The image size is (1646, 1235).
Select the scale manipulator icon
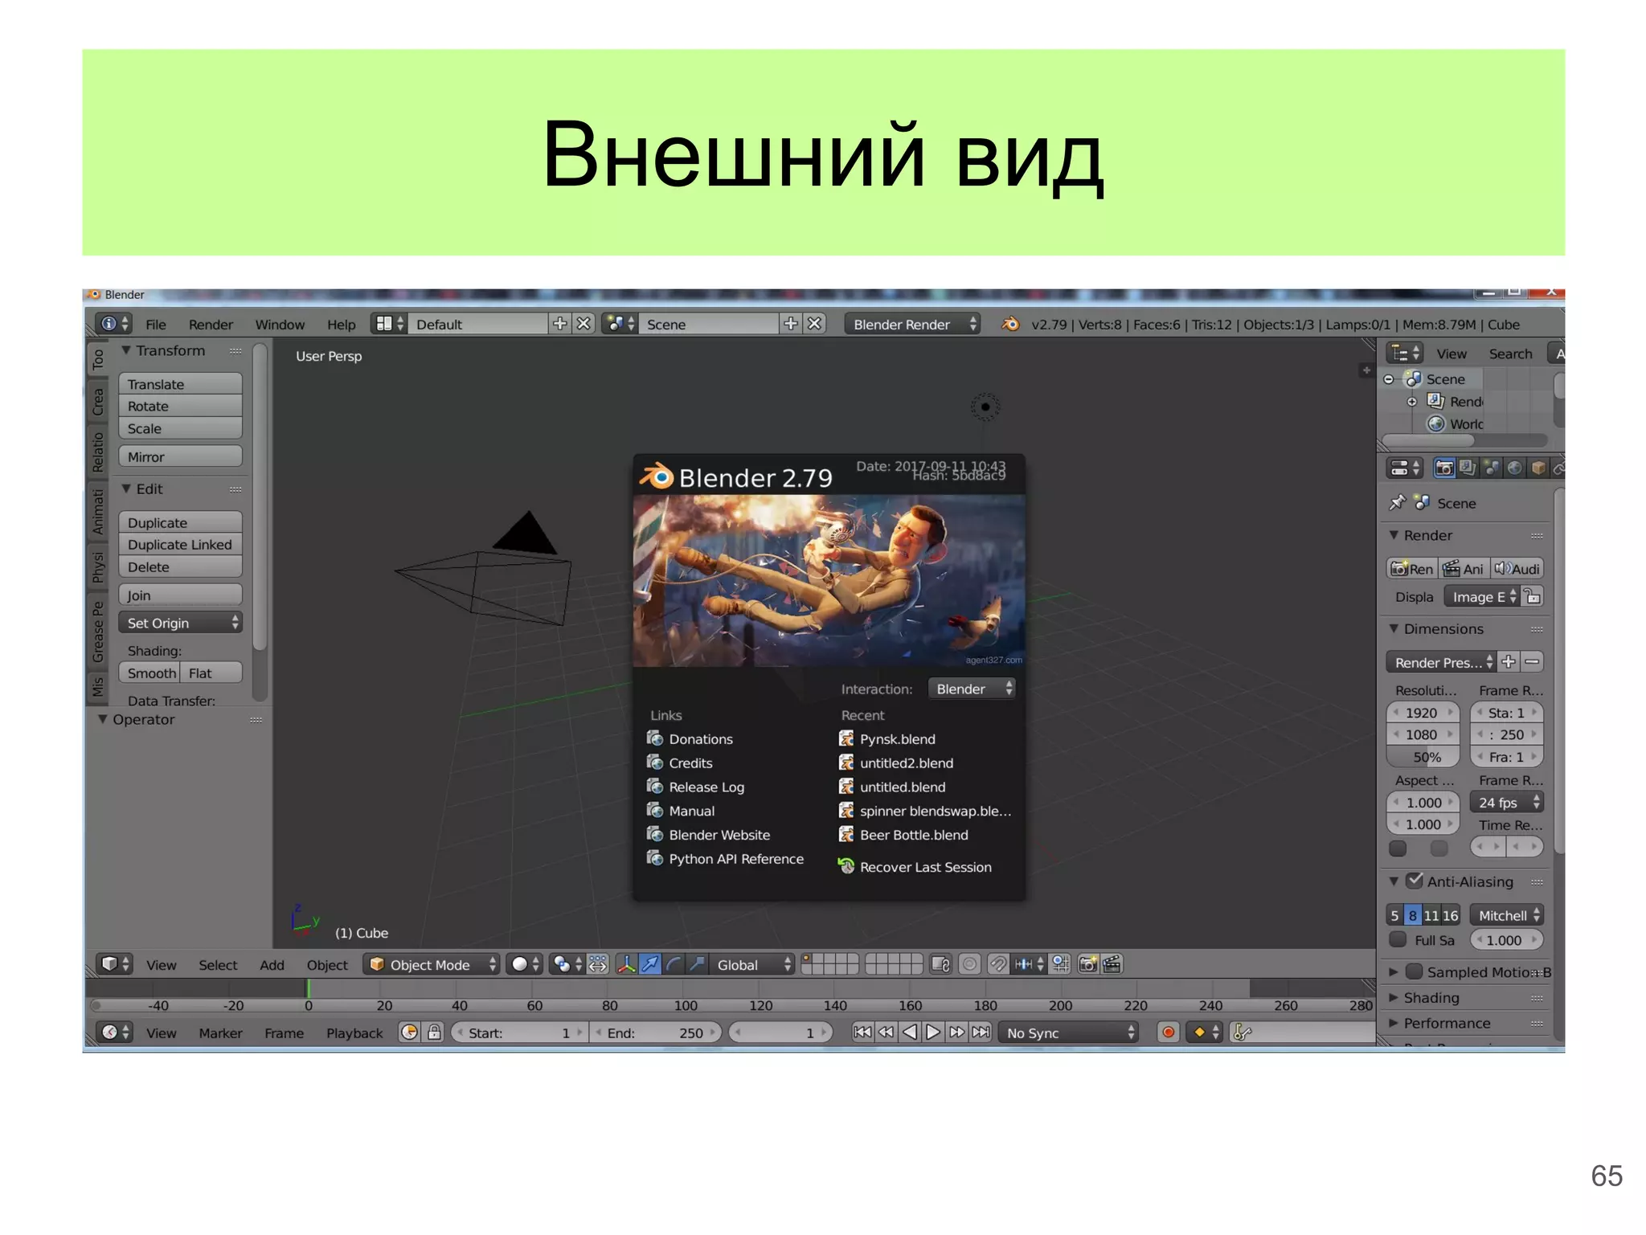[697, 964]
